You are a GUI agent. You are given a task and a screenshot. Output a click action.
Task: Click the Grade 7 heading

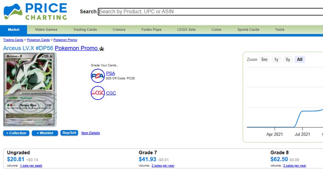(x=148, y=153)
